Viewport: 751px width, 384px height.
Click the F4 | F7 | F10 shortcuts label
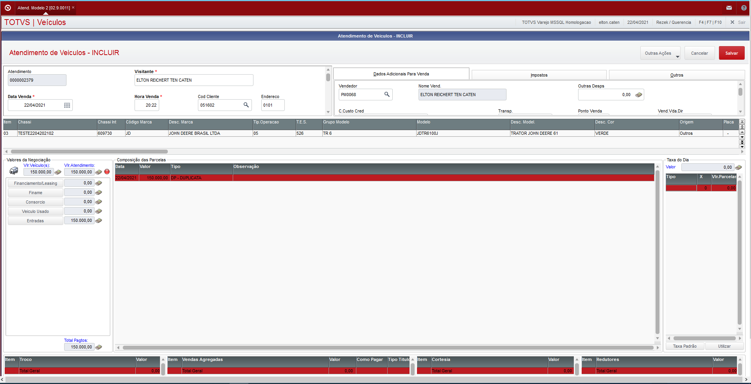(x=710, y=22)
